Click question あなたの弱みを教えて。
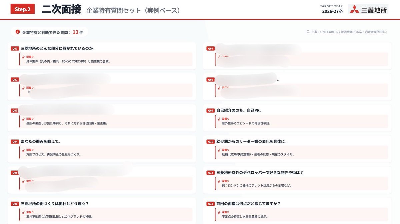This screenshot has height=224, width=400. coord(41,141)
